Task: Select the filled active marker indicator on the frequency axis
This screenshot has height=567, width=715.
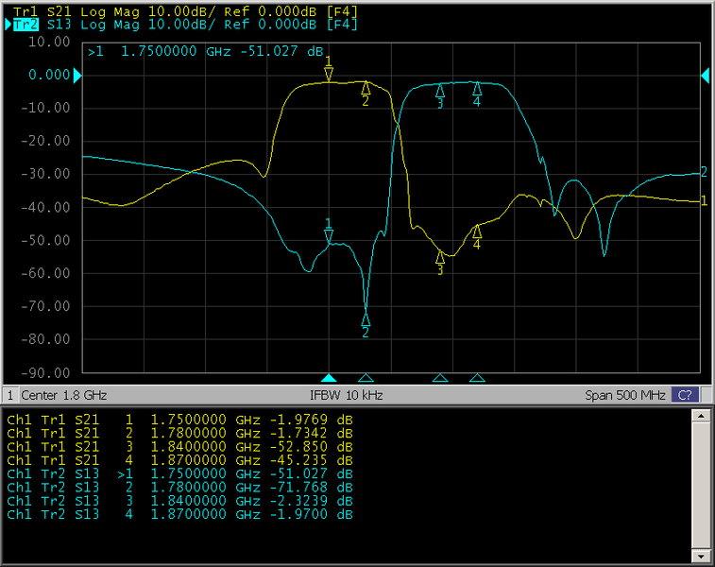Action: (x=329, y=378)
